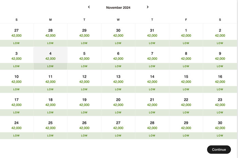This screenshot has height=158, width=238.
Task: Select Thursday October 31
Action: (x=152, y=35)
